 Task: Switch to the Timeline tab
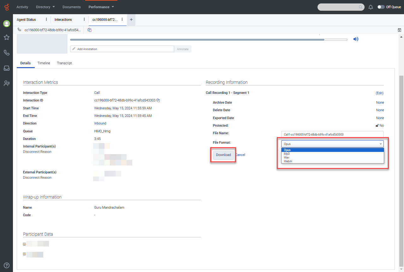[x=44, y=63]
